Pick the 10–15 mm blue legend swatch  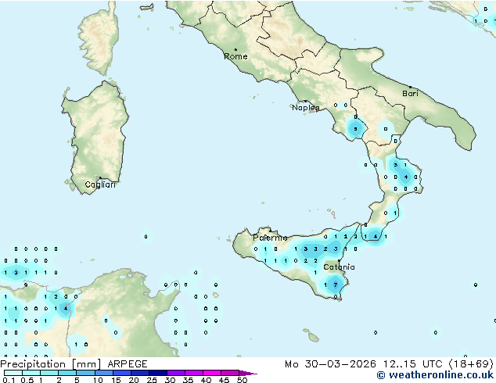click(104, 373)
